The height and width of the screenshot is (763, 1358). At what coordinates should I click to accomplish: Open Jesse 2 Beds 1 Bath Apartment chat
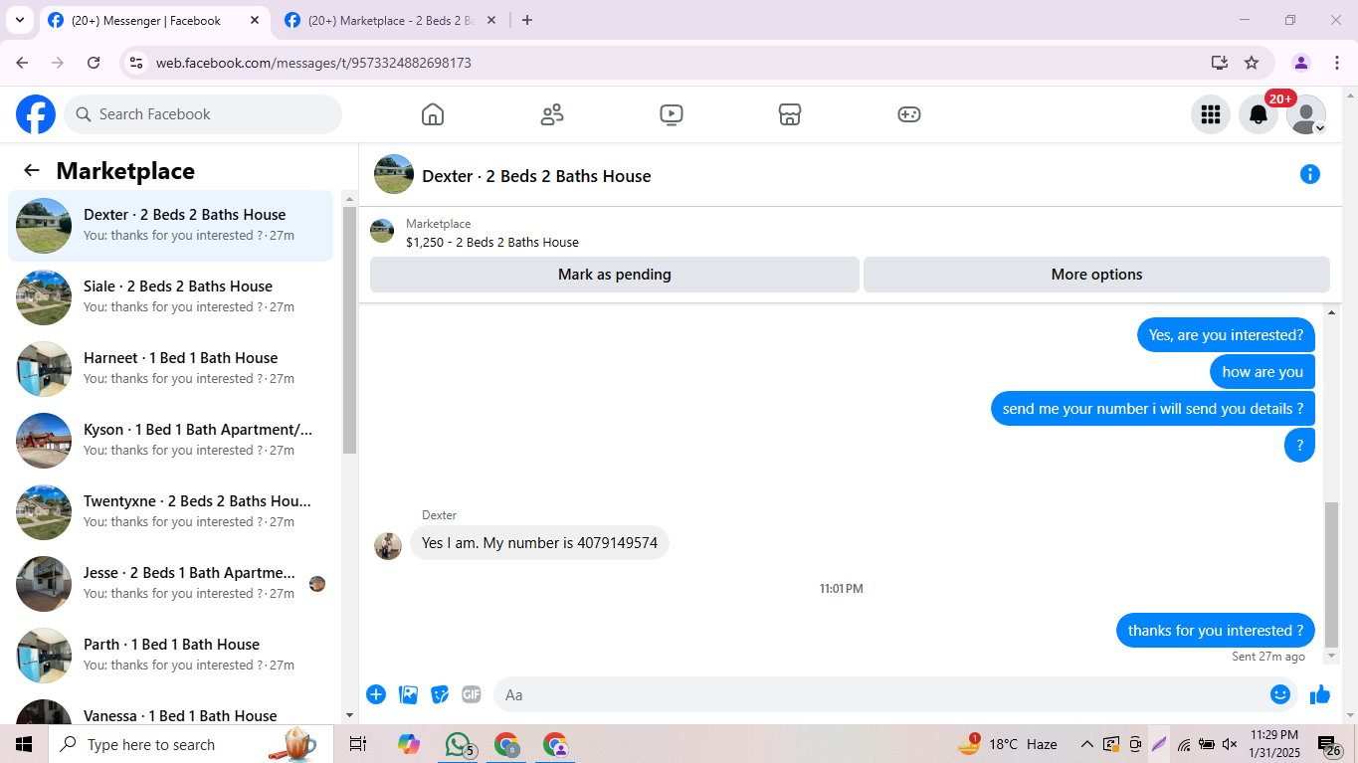click(171, 584)
